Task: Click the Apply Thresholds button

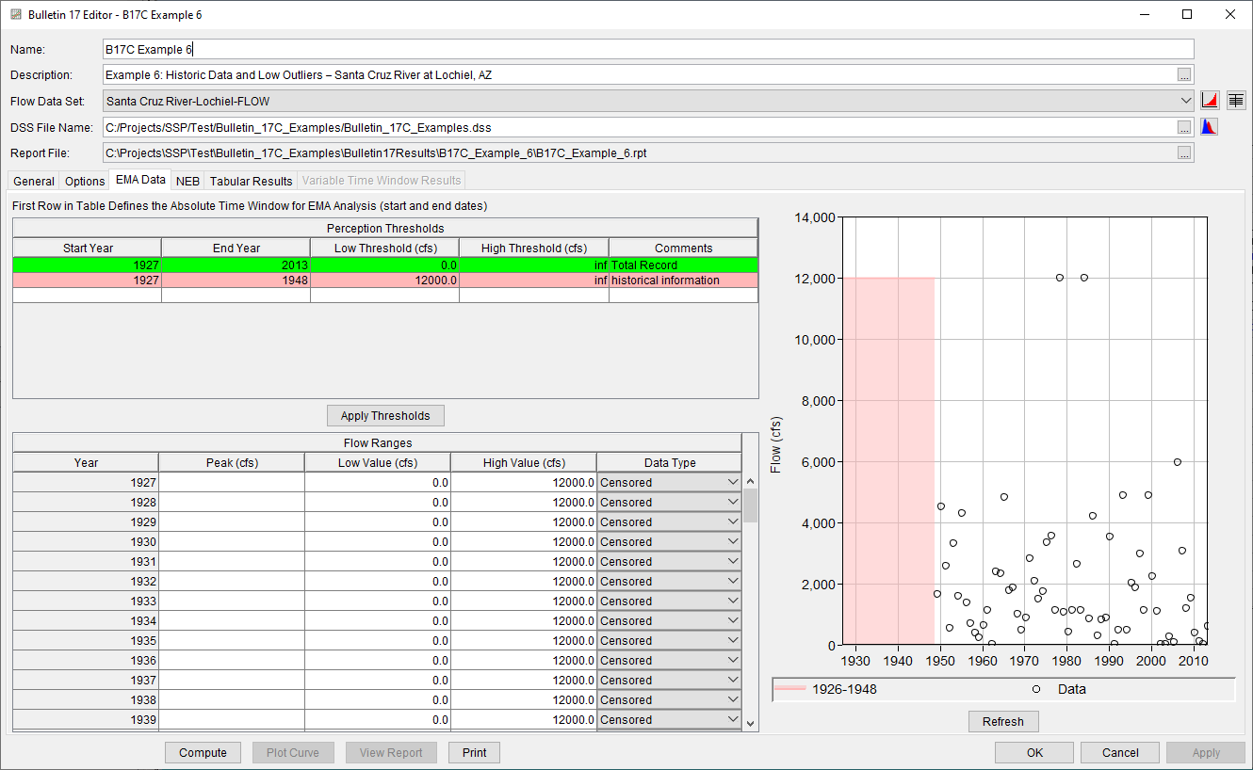Action: point(385,415)
